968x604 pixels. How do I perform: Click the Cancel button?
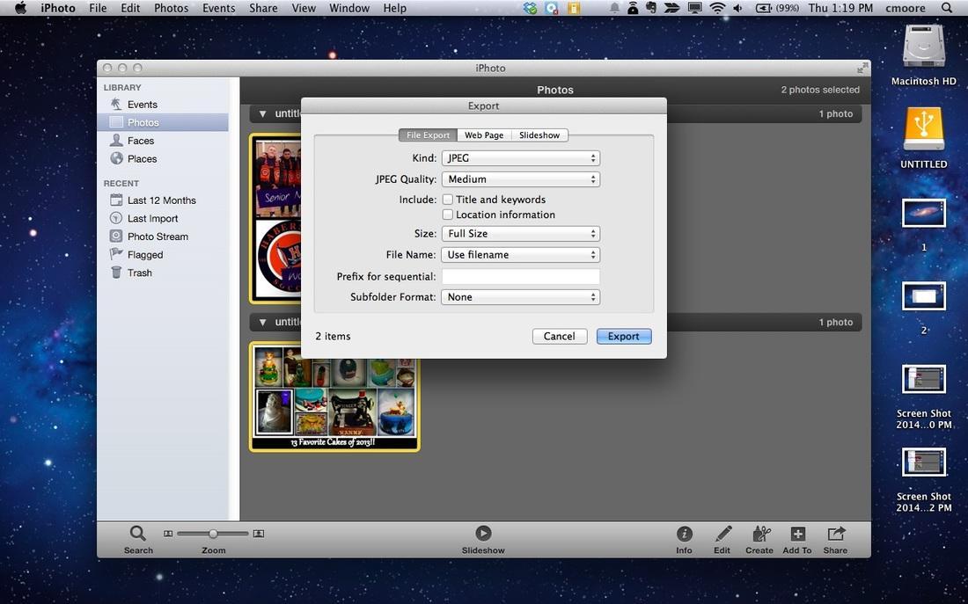(559, 336)
